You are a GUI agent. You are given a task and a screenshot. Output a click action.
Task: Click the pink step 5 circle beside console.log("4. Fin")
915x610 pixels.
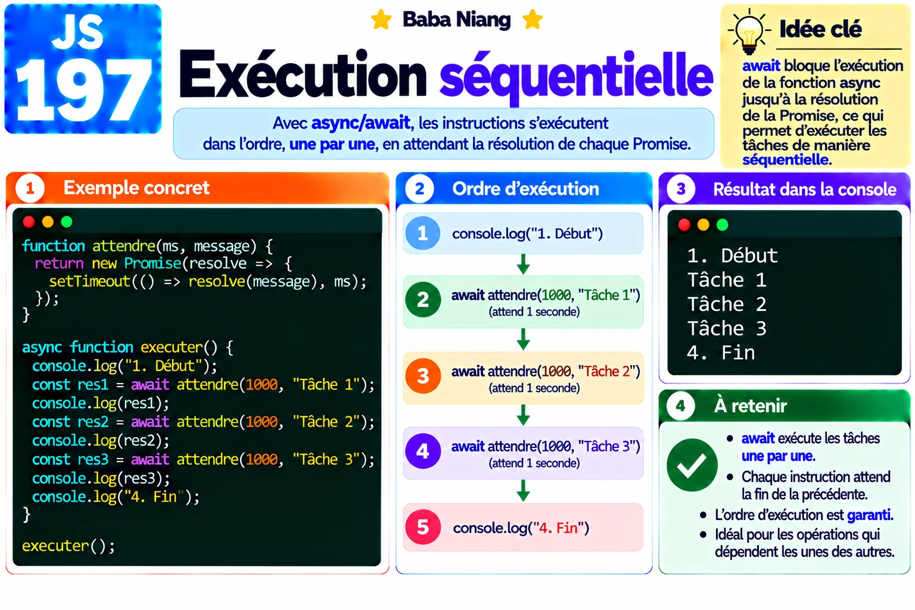[x=423, y=527]
